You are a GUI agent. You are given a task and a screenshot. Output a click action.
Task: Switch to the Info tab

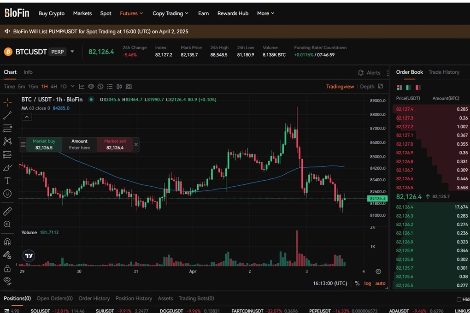coord(28,72)
